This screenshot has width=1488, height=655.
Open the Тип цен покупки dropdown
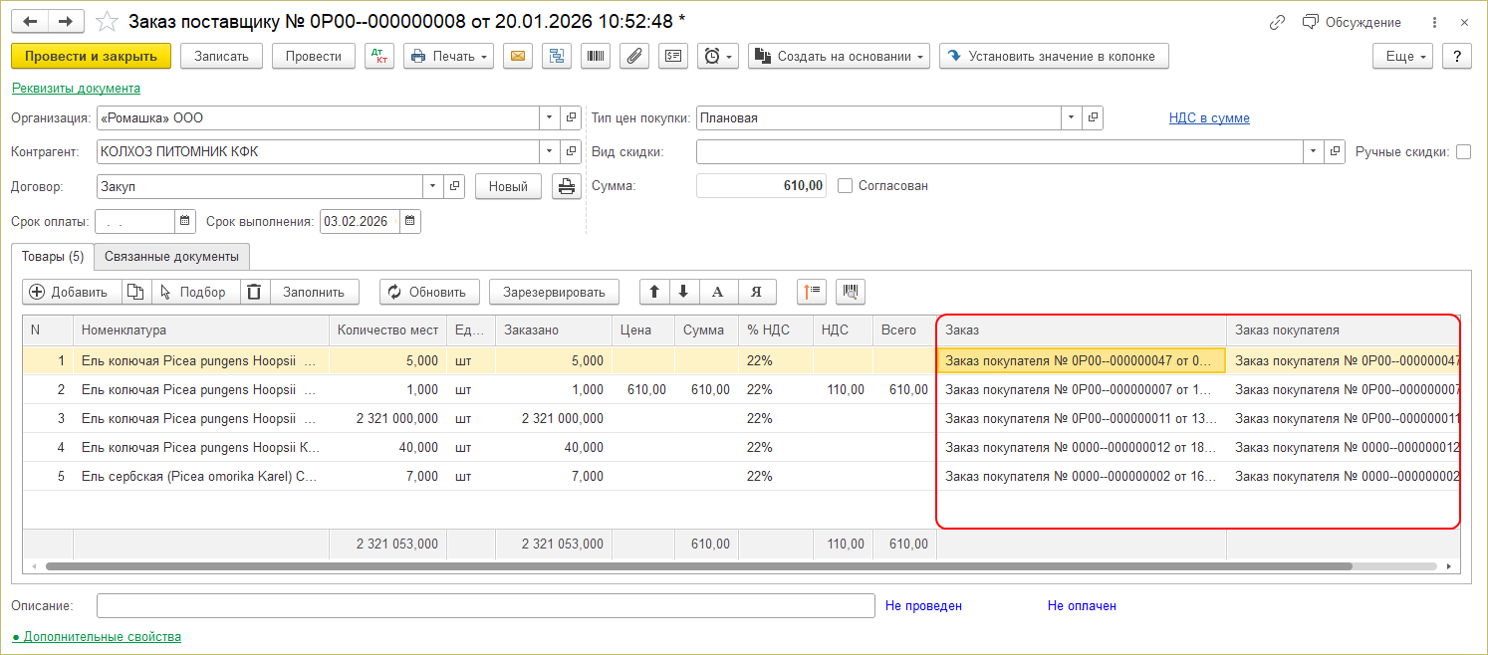pyautogui.click(x=1072, y=118)
